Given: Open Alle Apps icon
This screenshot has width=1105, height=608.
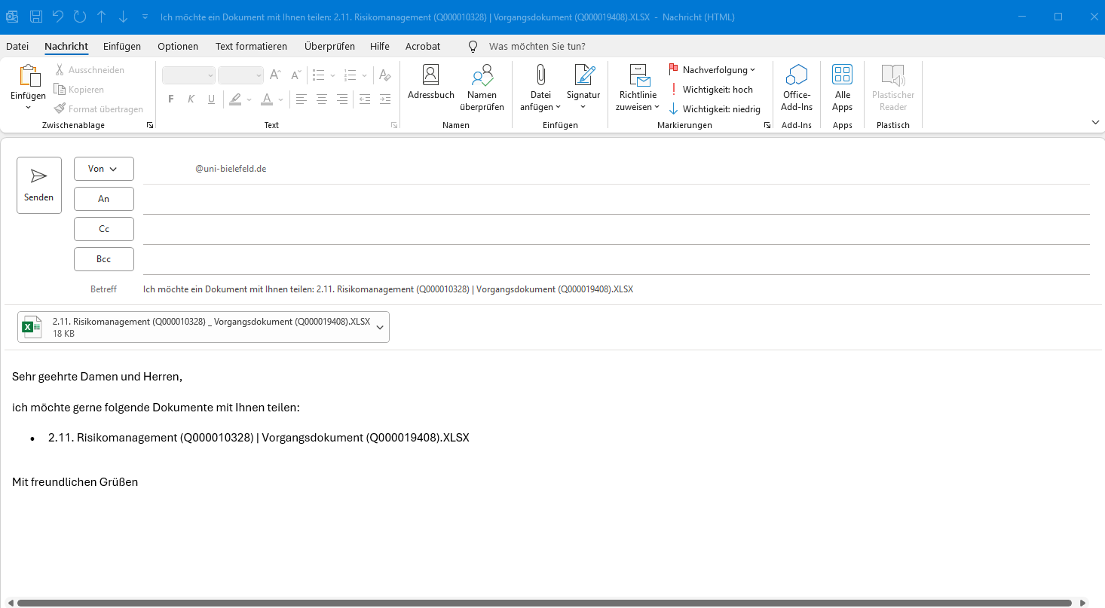Looking at the screenshot, I should click(x=842, y=75).
